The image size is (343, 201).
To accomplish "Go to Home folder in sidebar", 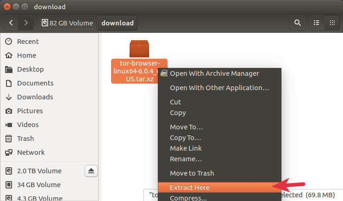I will (26, 55).
